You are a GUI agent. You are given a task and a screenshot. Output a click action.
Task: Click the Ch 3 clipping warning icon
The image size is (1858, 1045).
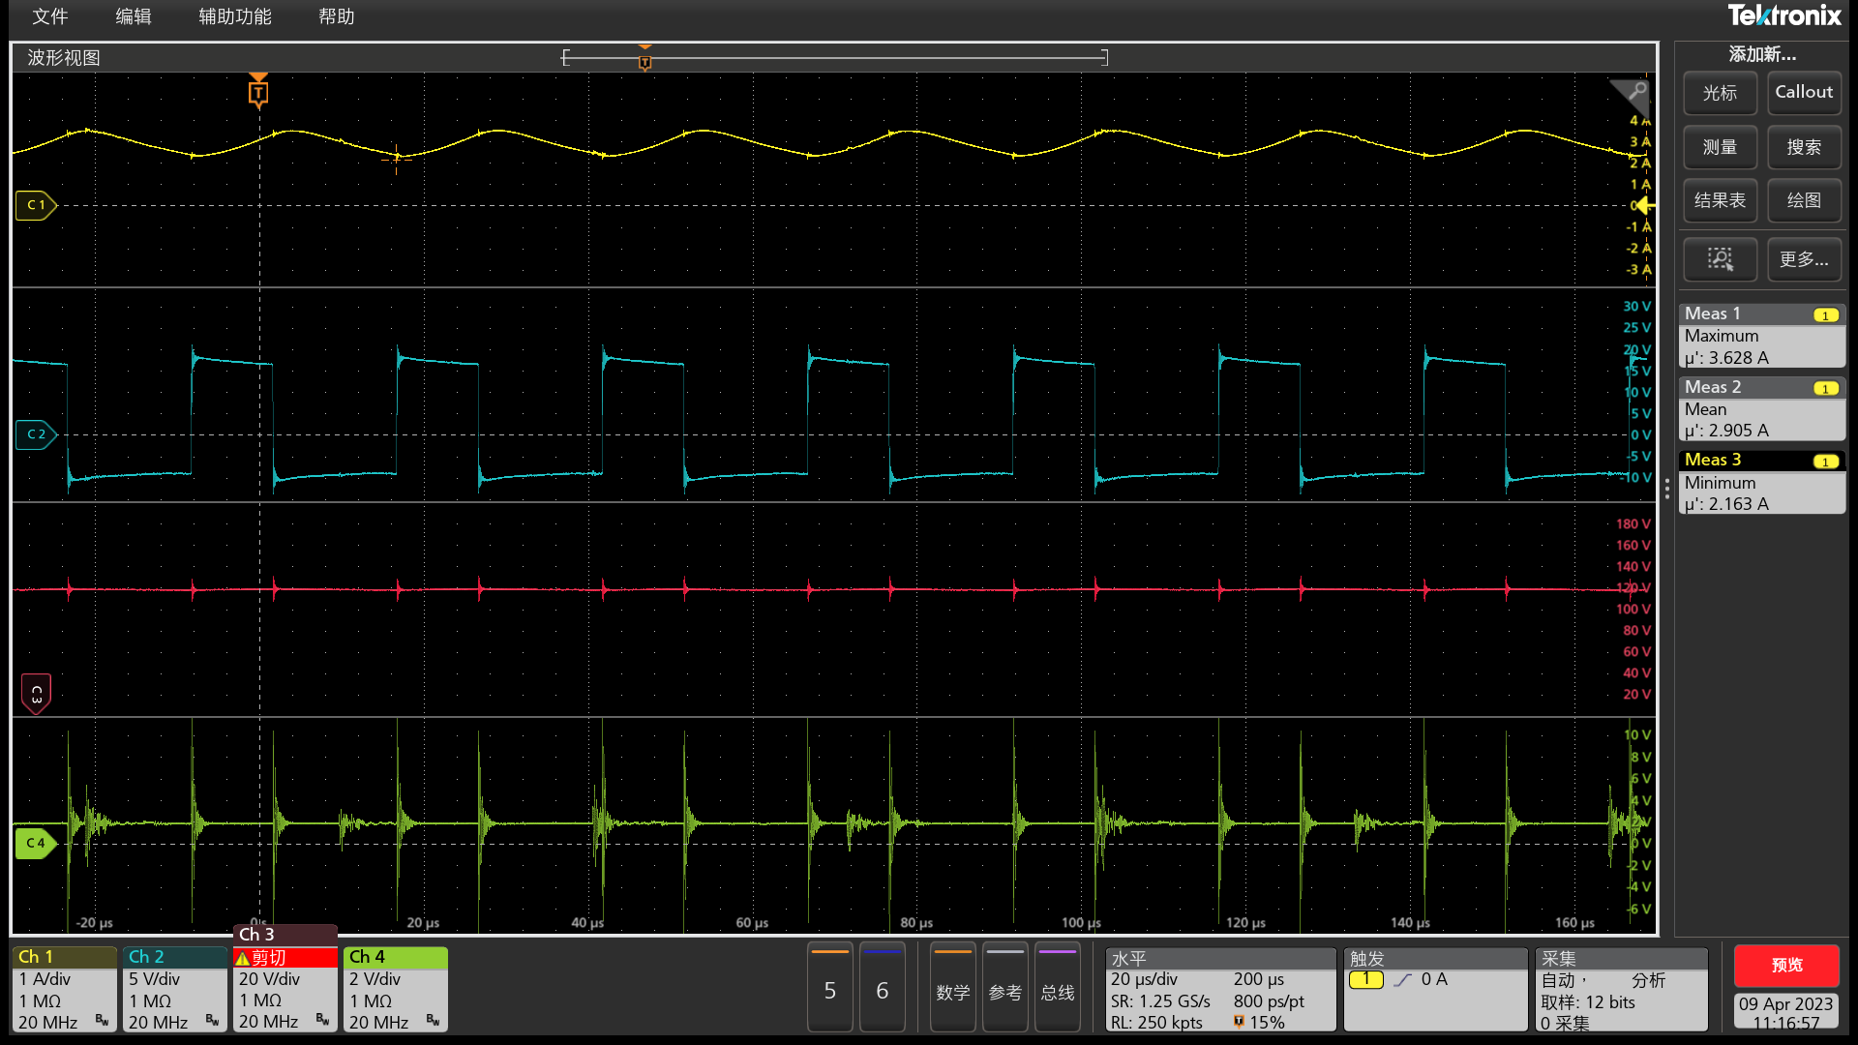(242, 958)
